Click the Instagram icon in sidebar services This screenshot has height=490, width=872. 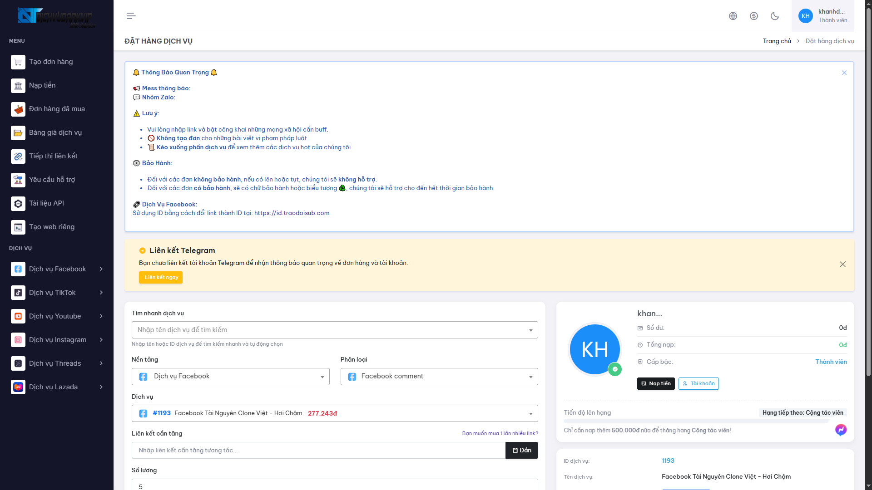click(x=18, y=340)
